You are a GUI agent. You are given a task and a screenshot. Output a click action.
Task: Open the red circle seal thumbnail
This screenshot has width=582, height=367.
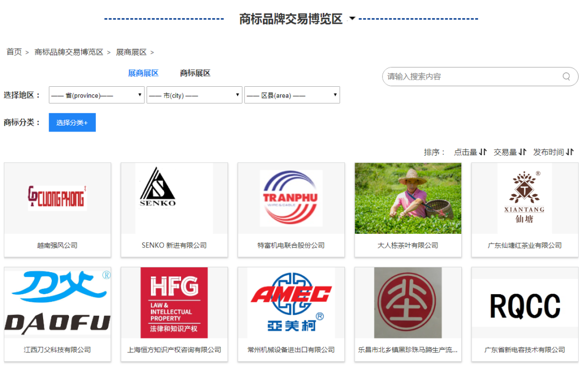point(408,303)
